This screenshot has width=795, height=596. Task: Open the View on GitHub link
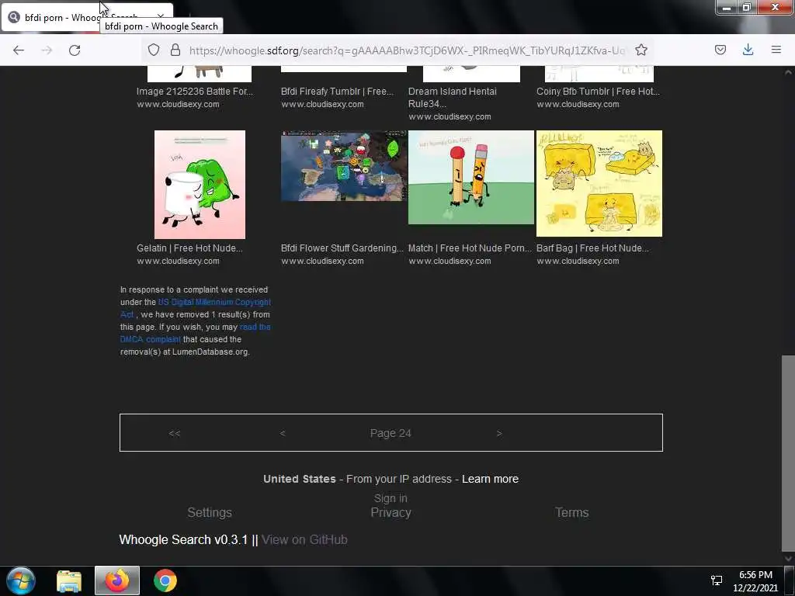[x=304, y=540]
